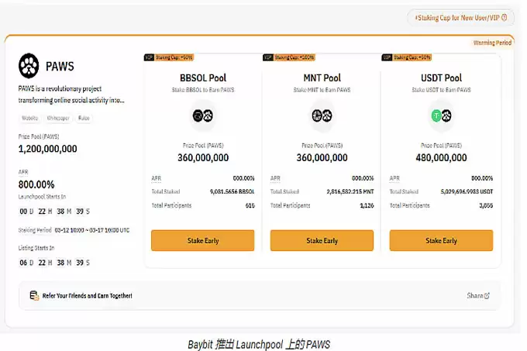Click the 2,816,582.215 MNT total staked value
The height and width of the screenshot is (351, 527).
click(x=350, y=192)
